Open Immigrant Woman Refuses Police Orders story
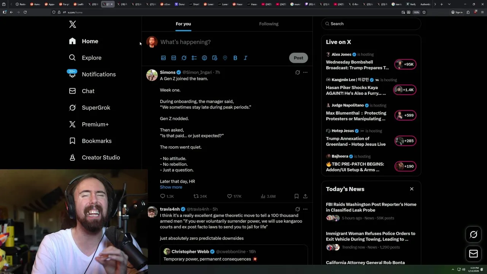The width and height of the screenshot is (487, 274). (371, 240)
